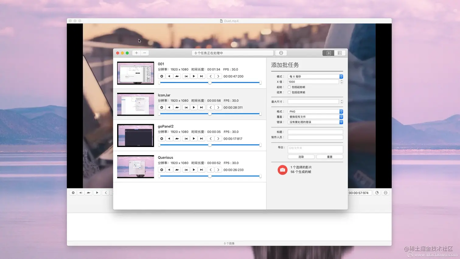This screenshot has height=259, width=460.
Task: Toggle slow-motion turtle icon for IconJar
Action: click(177, 107)
